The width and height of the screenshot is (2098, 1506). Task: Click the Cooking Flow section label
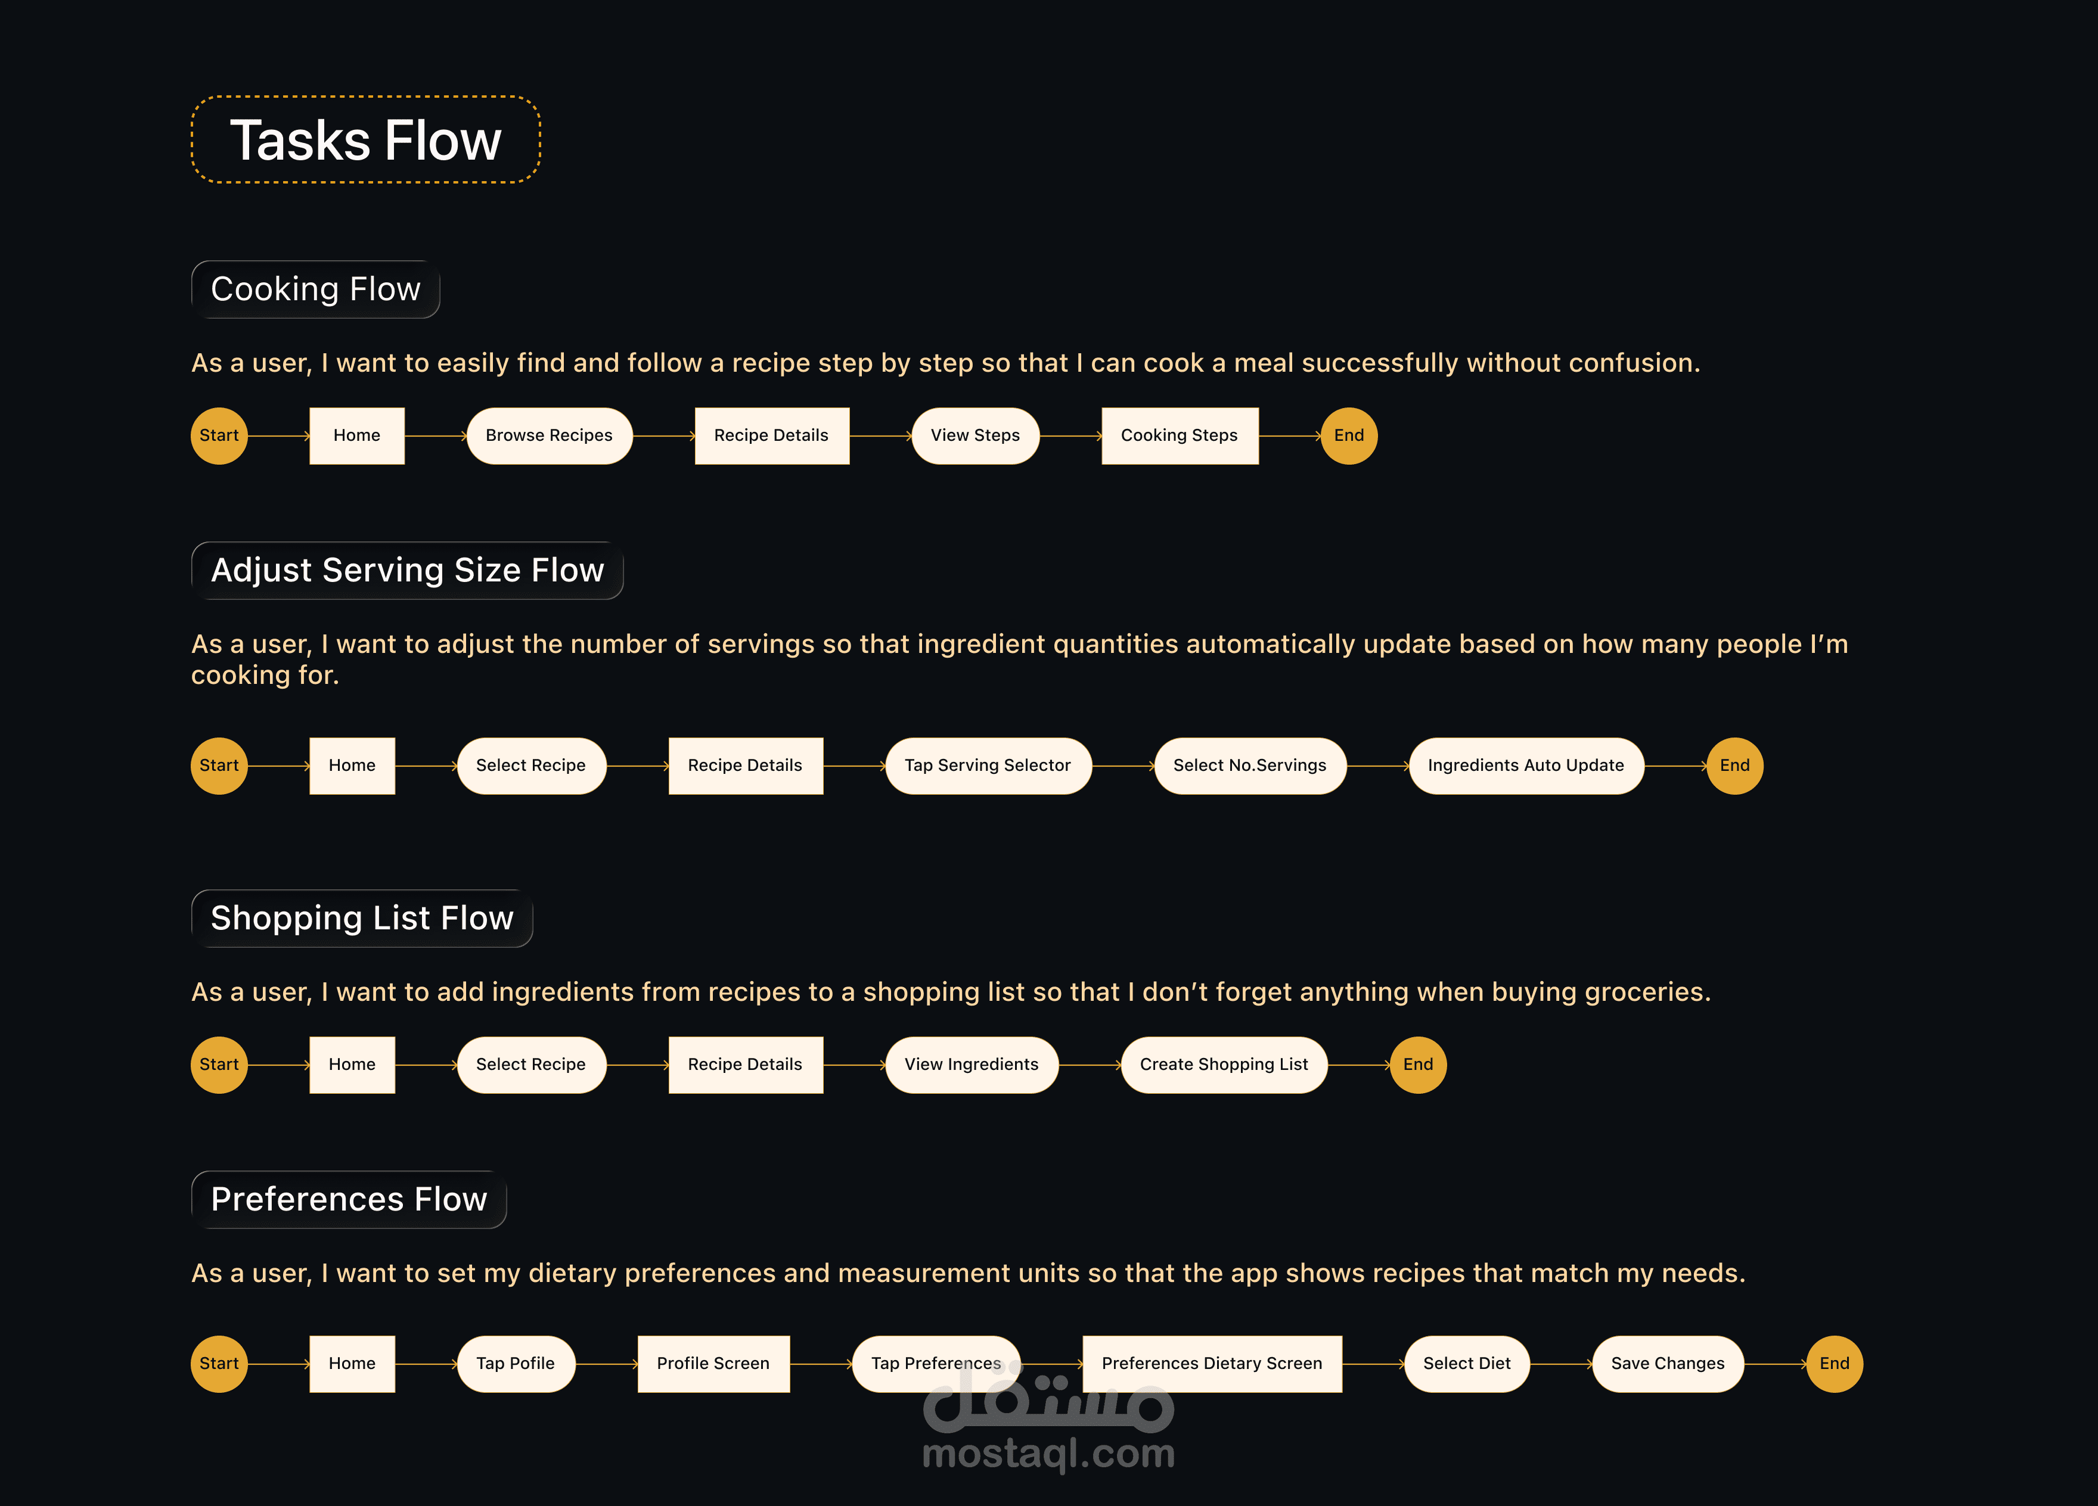[x=315, y=290]
